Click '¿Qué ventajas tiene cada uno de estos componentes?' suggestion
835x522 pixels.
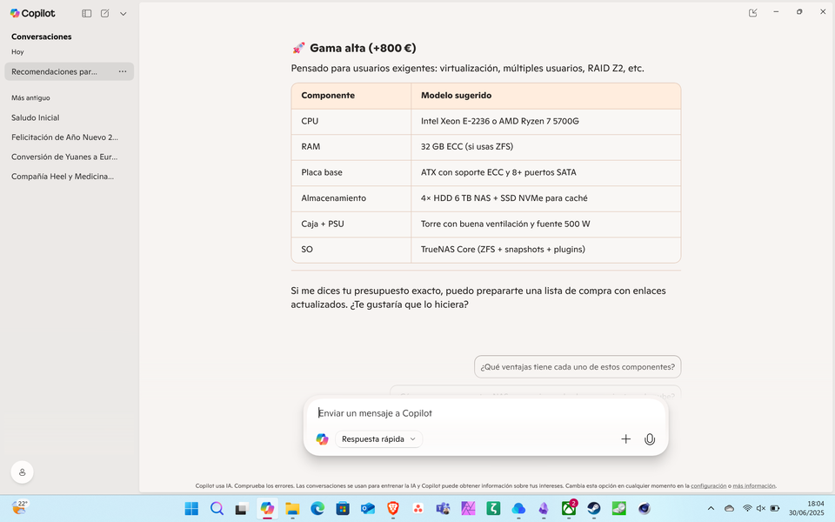(578, 367)
